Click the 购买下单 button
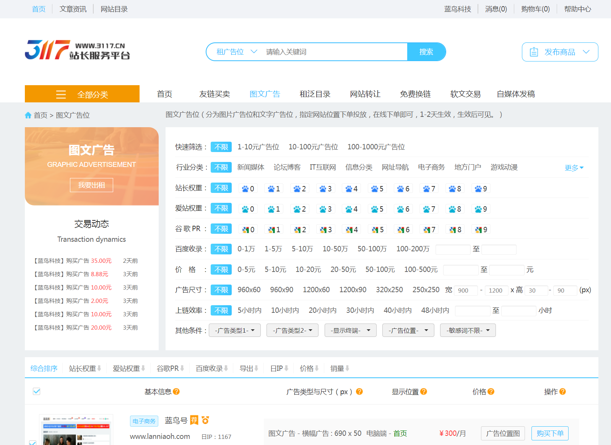 click(x=550, y=433)
